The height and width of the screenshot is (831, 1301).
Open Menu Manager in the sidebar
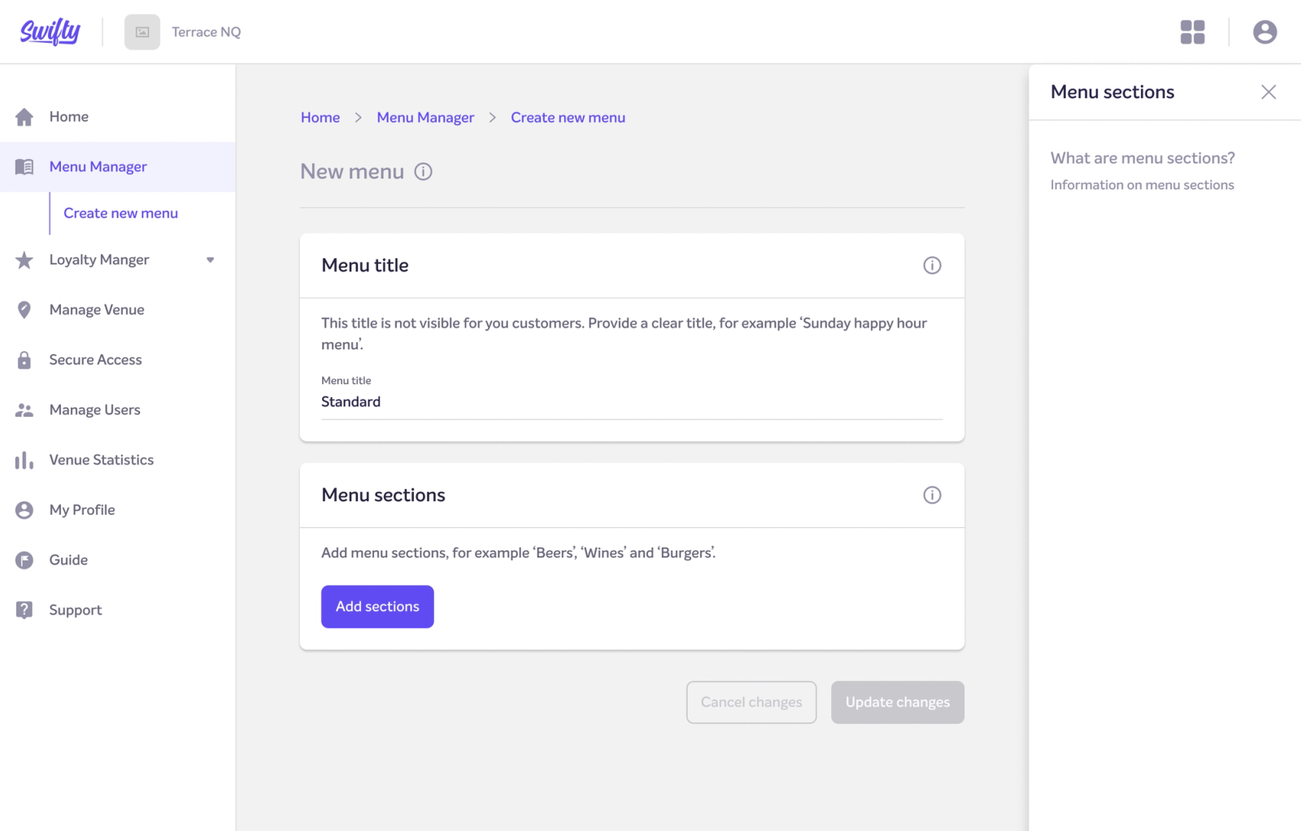click(x=118, y=167)
